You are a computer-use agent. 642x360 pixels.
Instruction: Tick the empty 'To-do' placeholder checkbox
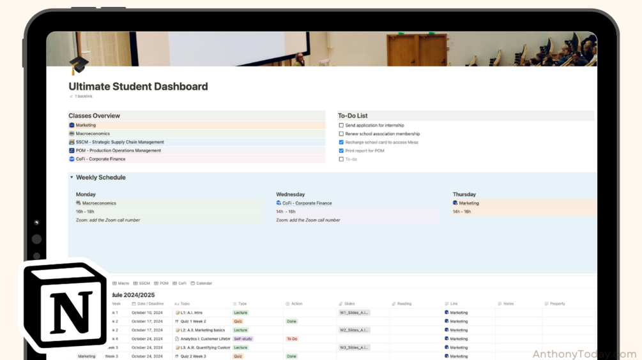[x=341, y=159]
